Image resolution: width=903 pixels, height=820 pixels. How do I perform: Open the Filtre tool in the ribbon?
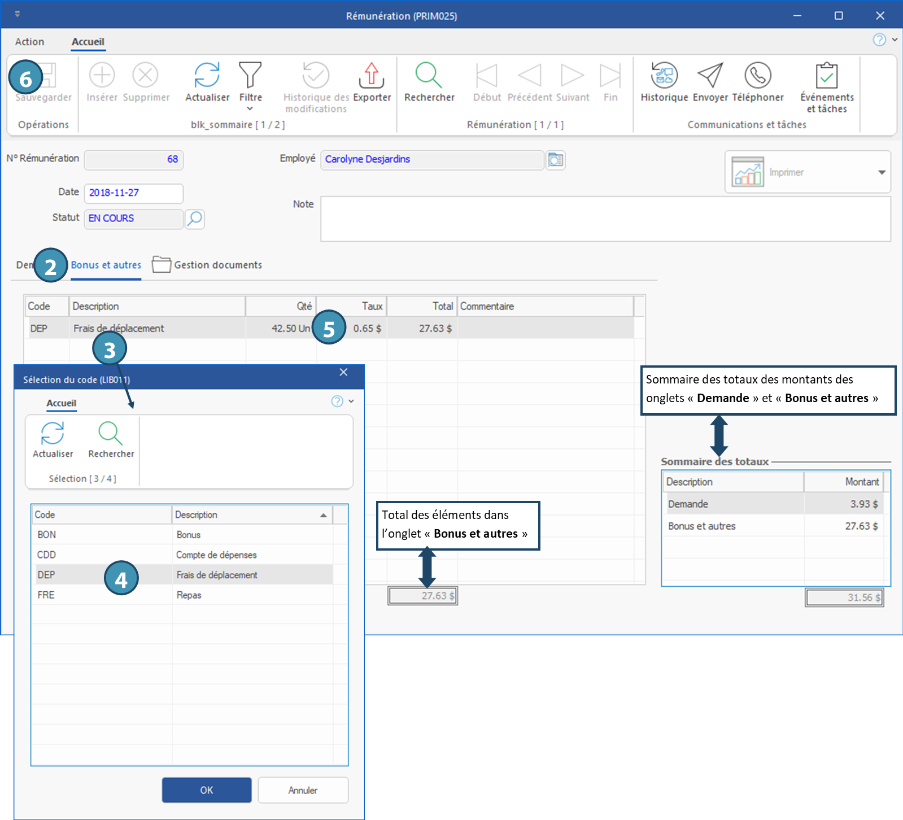click(x=250, y=76)
